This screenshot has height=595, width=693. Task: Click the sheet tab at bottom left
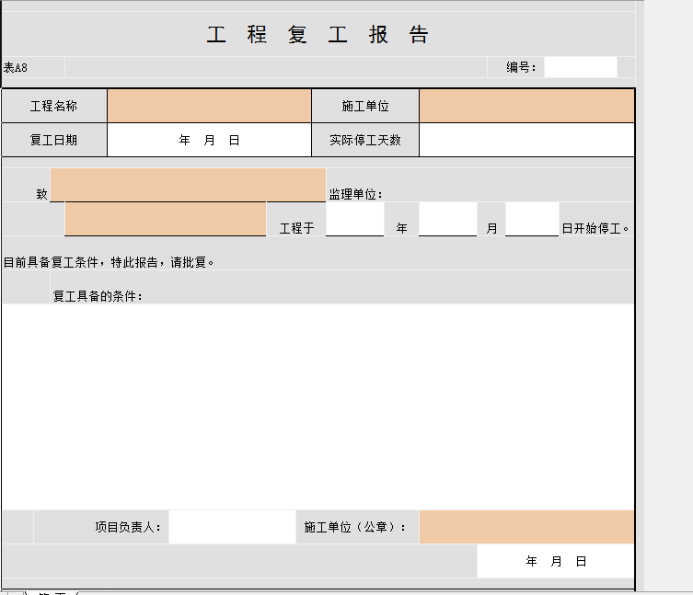55,593
